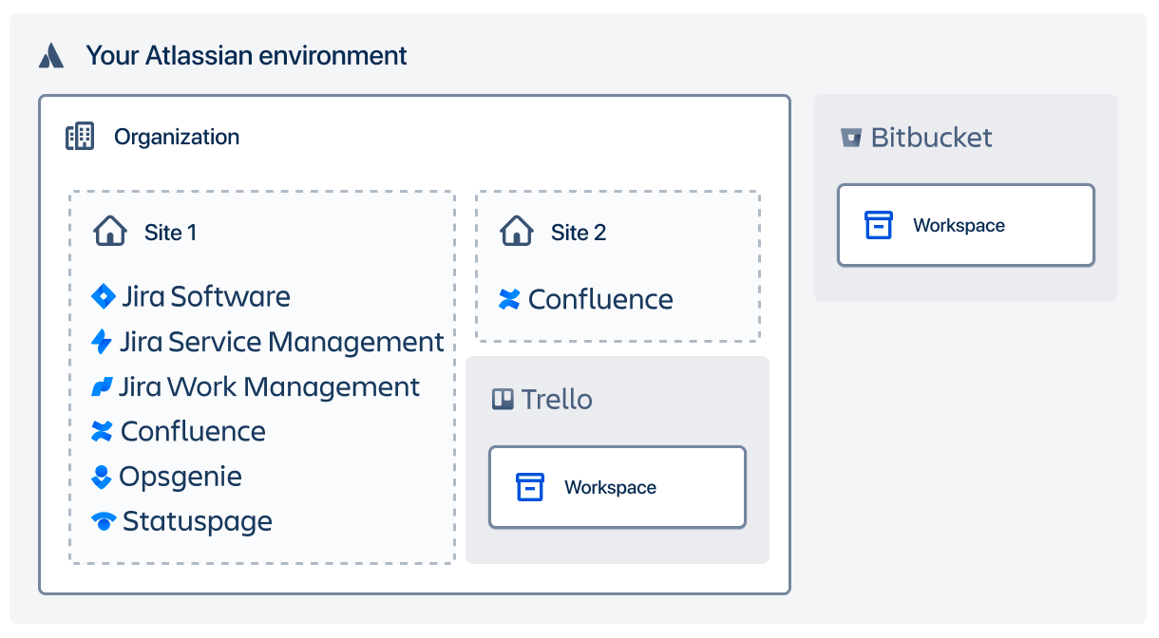Viewport: 1159px width, 638px height.
Task: Click the Your Atlassian environment title
Action: tap(244, 55)
